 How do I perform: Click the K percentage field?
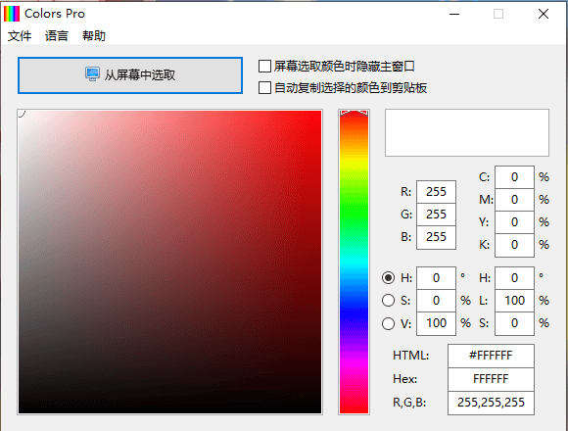514,245
